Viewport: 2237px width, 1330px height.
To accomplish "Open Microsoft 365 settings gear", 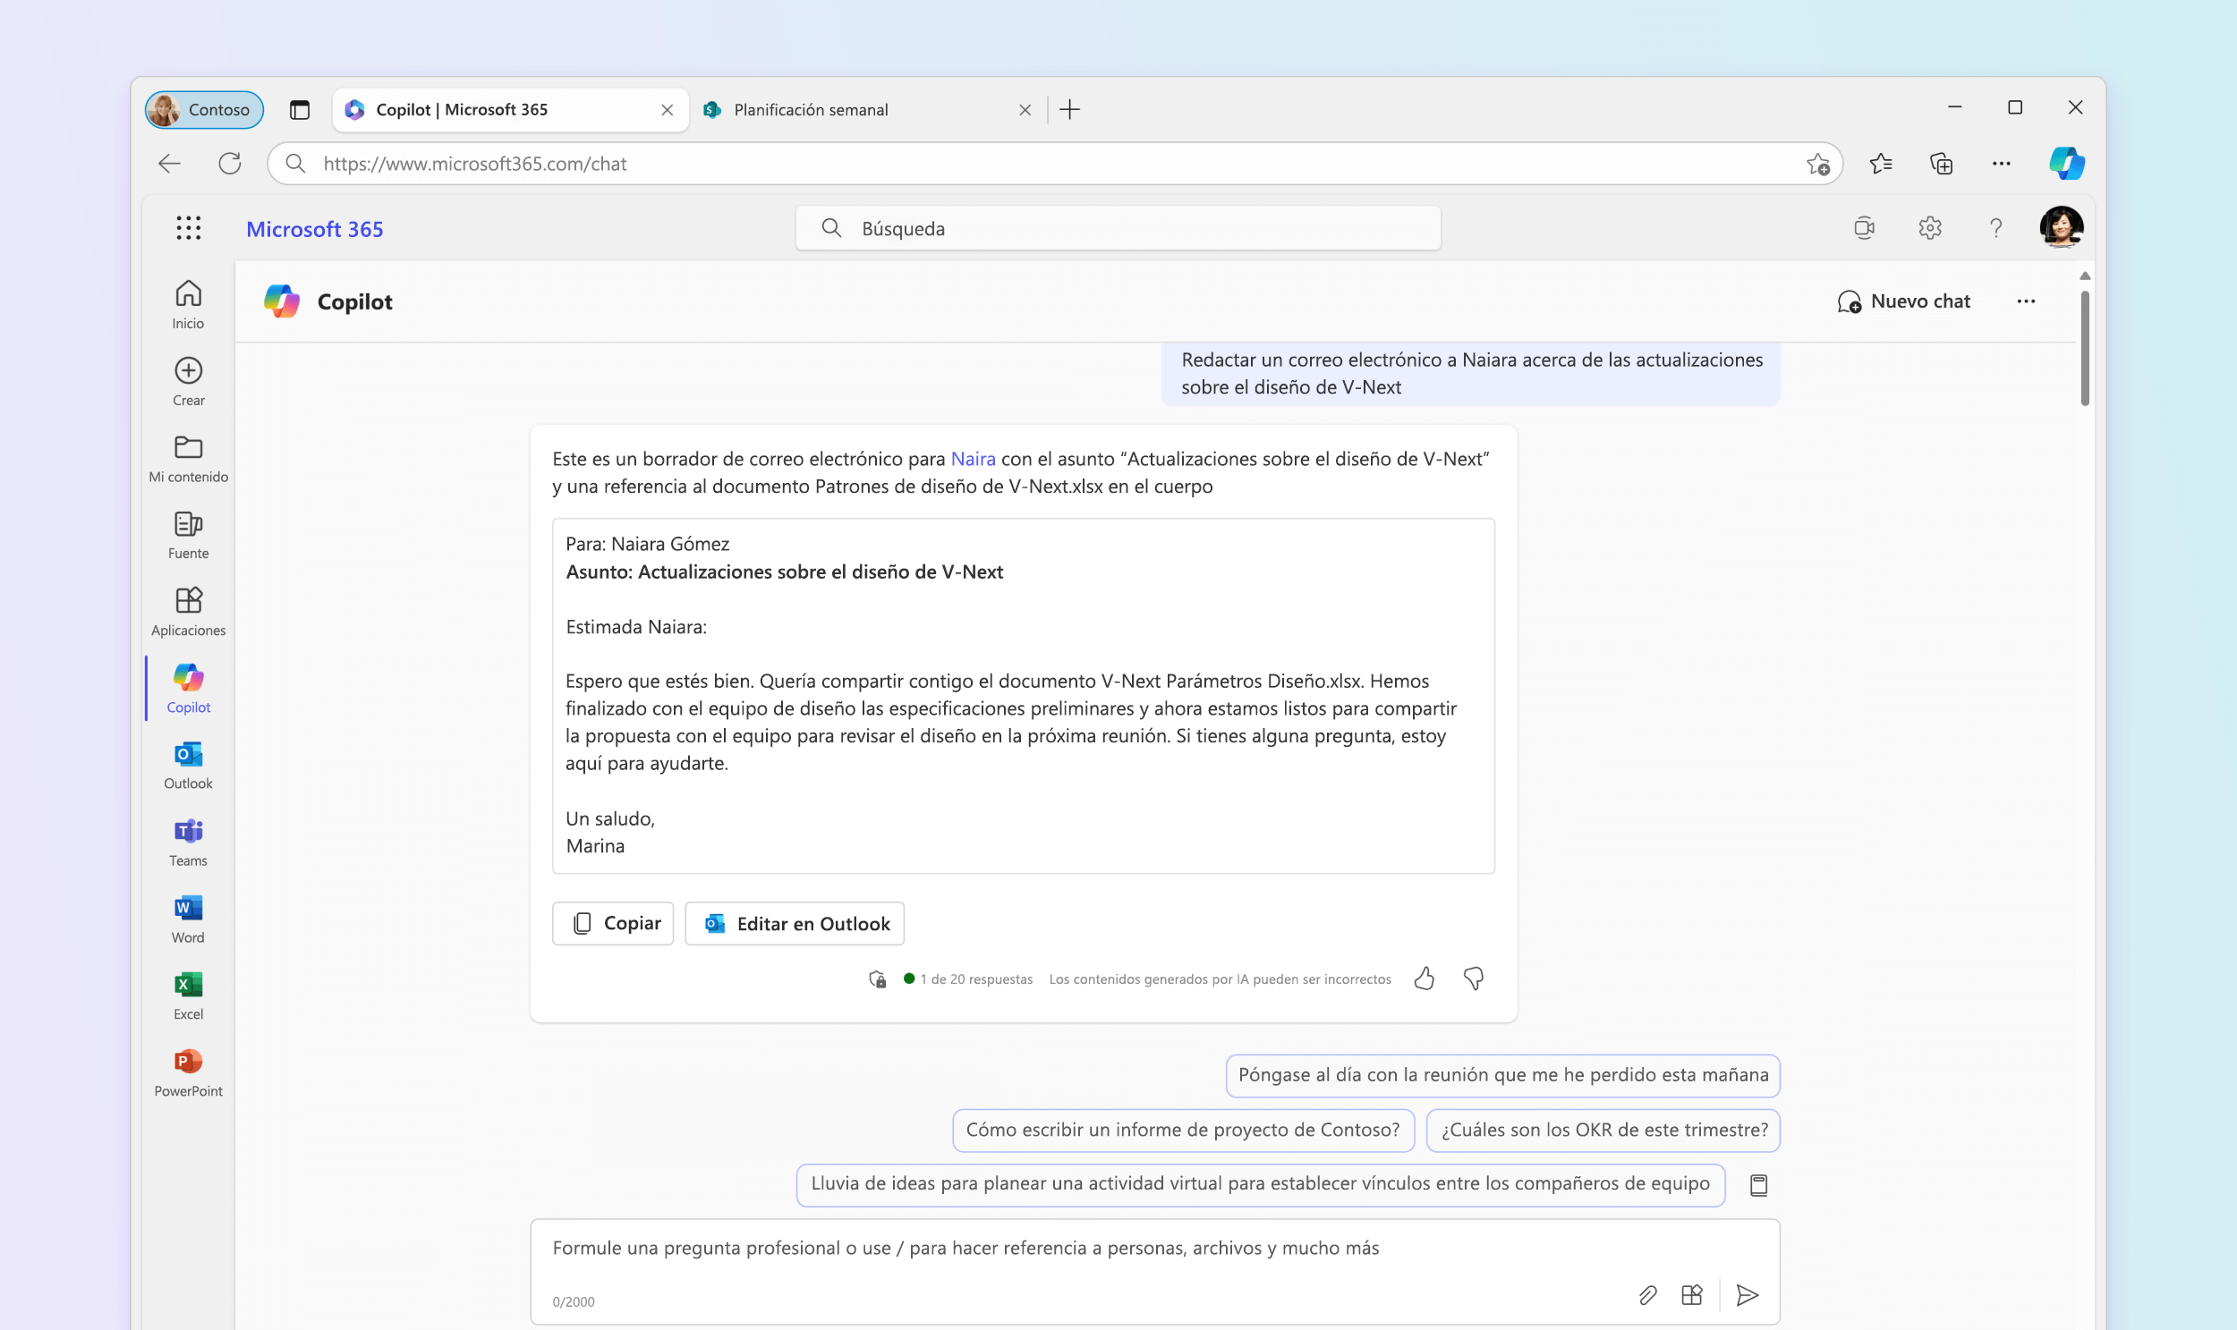I will pyautogui.click(x=1929, y=228).
